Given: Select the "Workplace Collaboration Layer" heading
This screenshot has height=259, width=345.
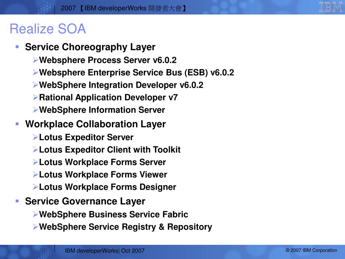Looking at the screenshot, I should (95, 124).
